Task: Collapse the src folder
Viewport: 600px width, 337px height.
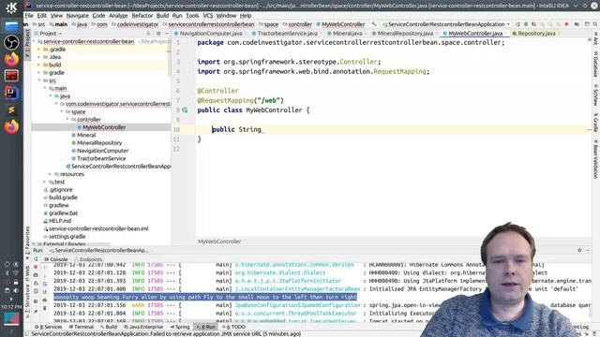Action: click(39, 81)
